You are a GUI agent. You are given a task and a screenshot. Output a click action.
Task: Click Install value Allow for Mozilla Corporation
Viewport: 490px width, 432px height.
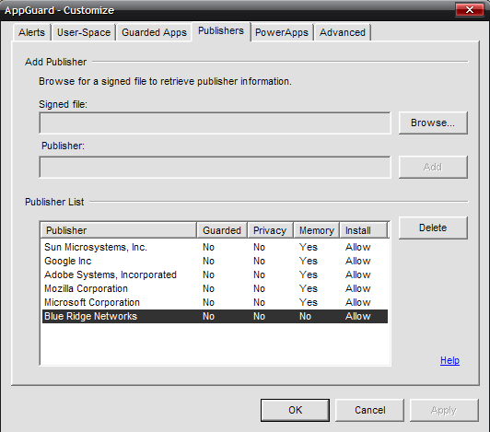[x=357, y=288]
